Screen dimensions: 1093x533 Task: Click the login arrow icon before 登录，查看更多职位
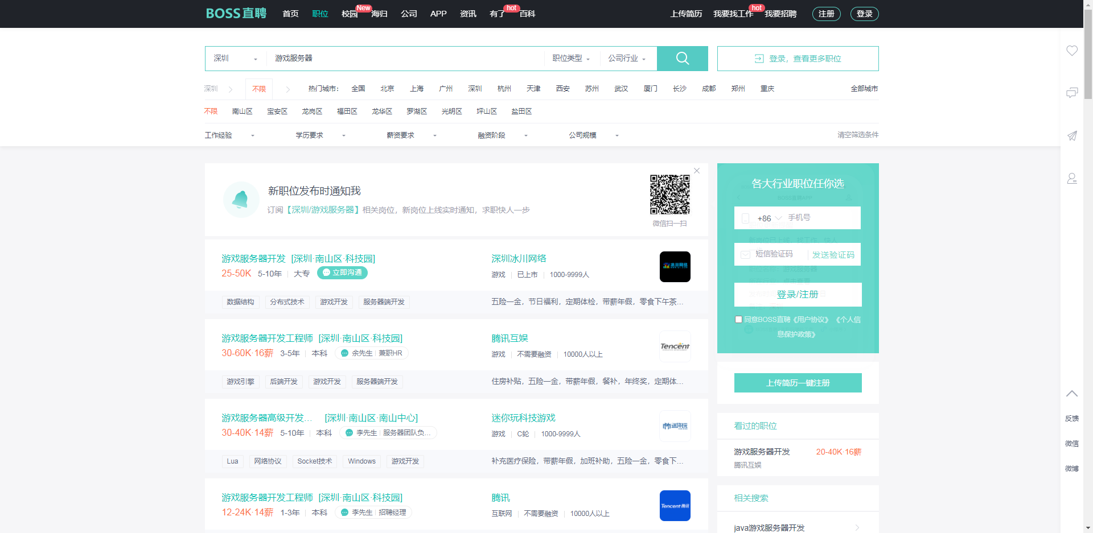point(759,59)
